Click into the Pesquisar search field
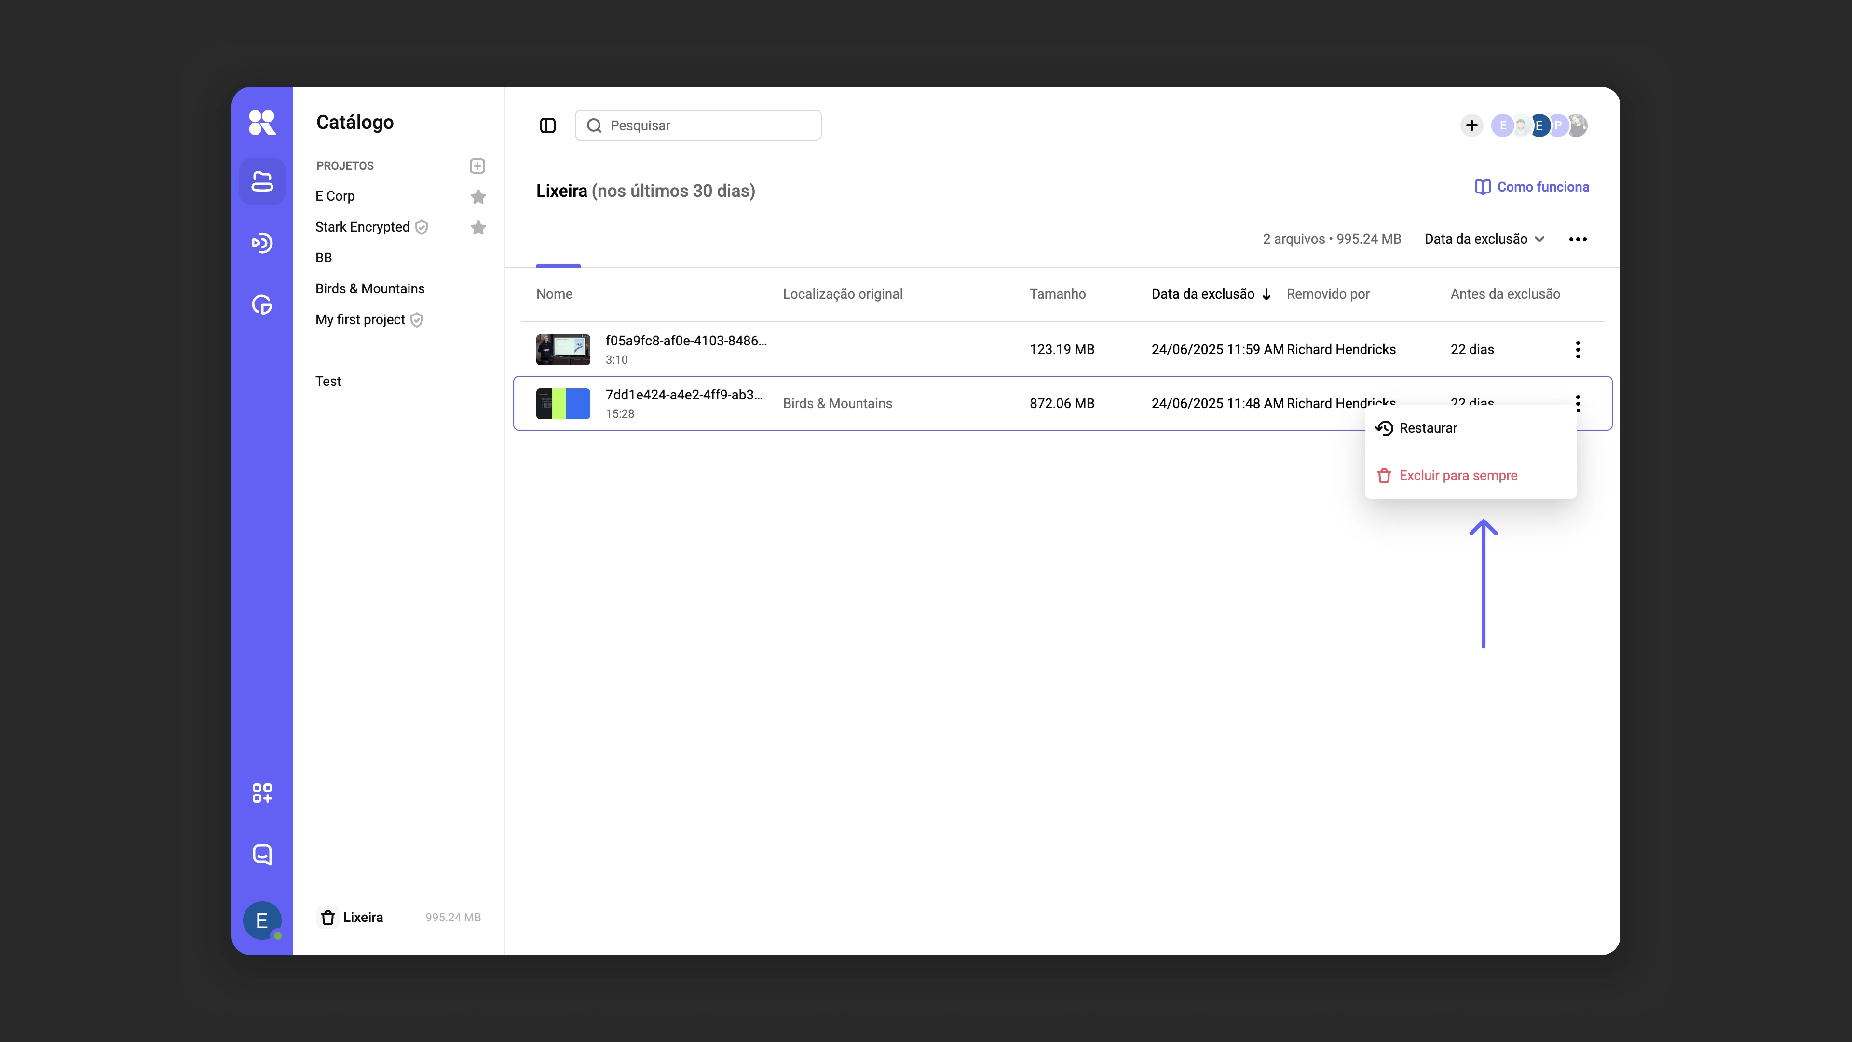This screenshot has height=1042, width=1852. coord(698,125)
